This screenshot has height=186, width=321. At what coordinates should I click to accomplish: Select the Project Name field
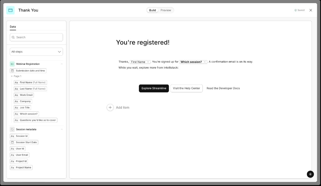(21, 168)
